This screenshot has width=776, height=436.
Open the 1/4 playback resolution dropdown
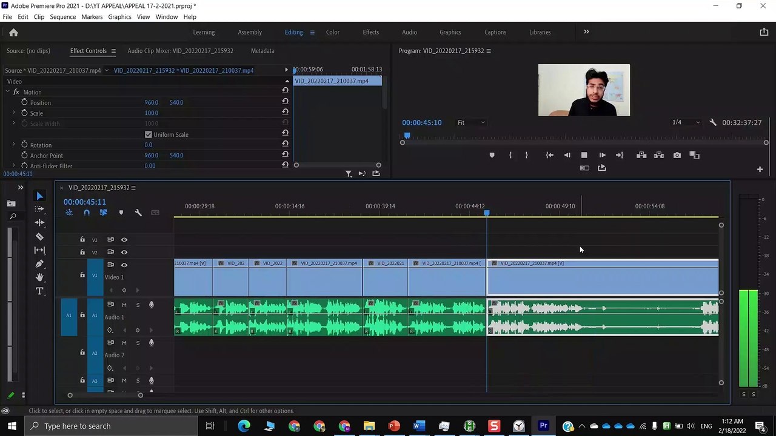[x=686, y=122]
